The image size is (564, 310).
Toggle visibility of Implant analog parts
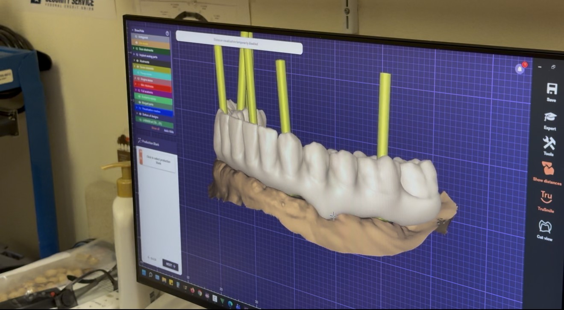pyautogui.click(x=137, y=55)
